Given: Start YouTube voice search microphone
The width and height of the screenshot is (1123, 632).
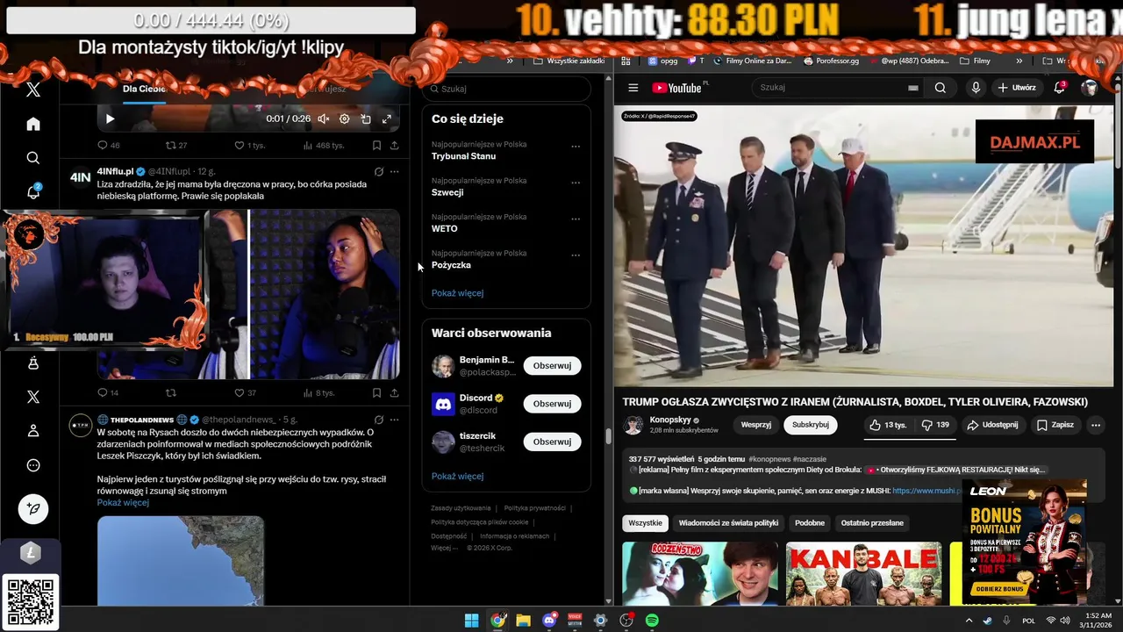Looking at the screenshot, I should coord(976,88).
